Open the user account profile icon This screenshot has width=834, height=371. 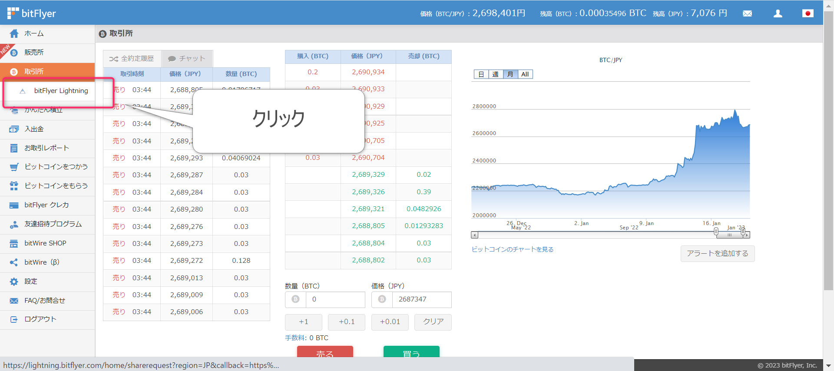[778, 13]
